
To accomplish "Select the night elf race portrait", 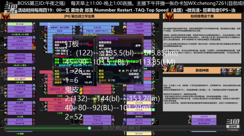I will pyautogui.click(x=180, y=68).
